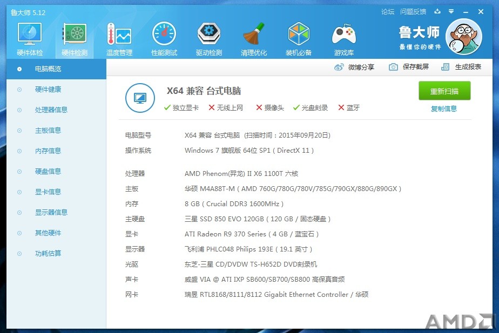Click OS value Windows 7 旗舰版 64位
The width and height of the screenshot is (499, 333).
[x=249, y=151]
